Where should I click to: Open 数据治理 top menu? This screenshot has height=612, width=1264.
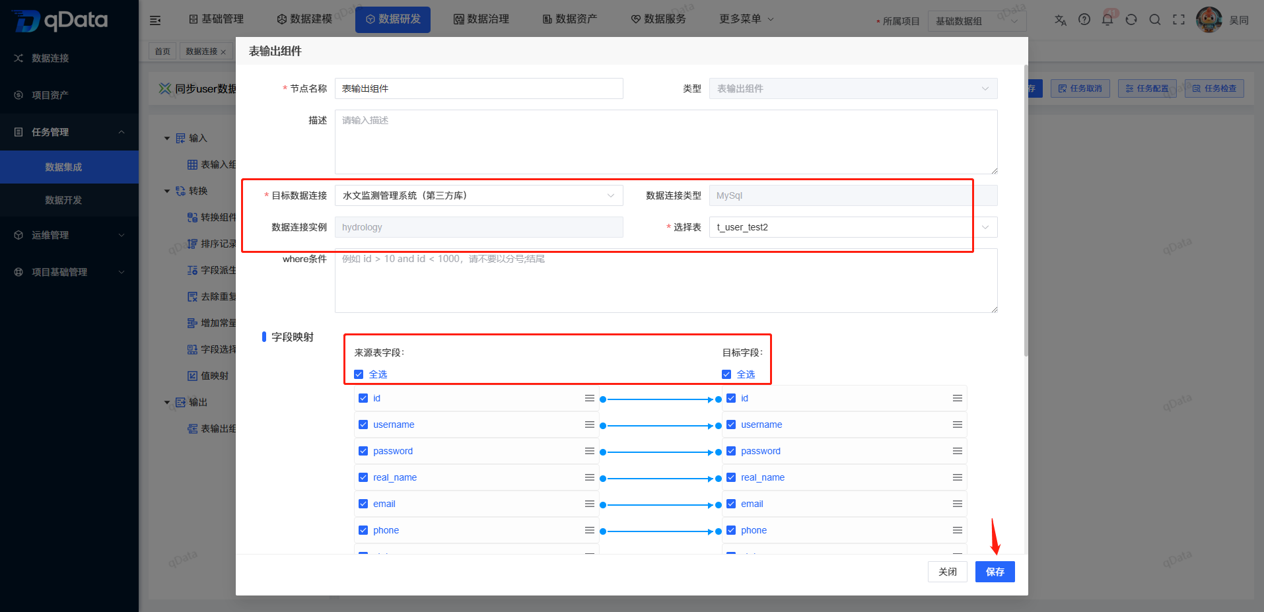click(x=481, y=19)
